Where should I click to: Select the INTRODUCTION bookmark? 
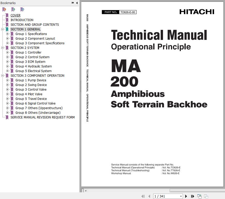22,20
